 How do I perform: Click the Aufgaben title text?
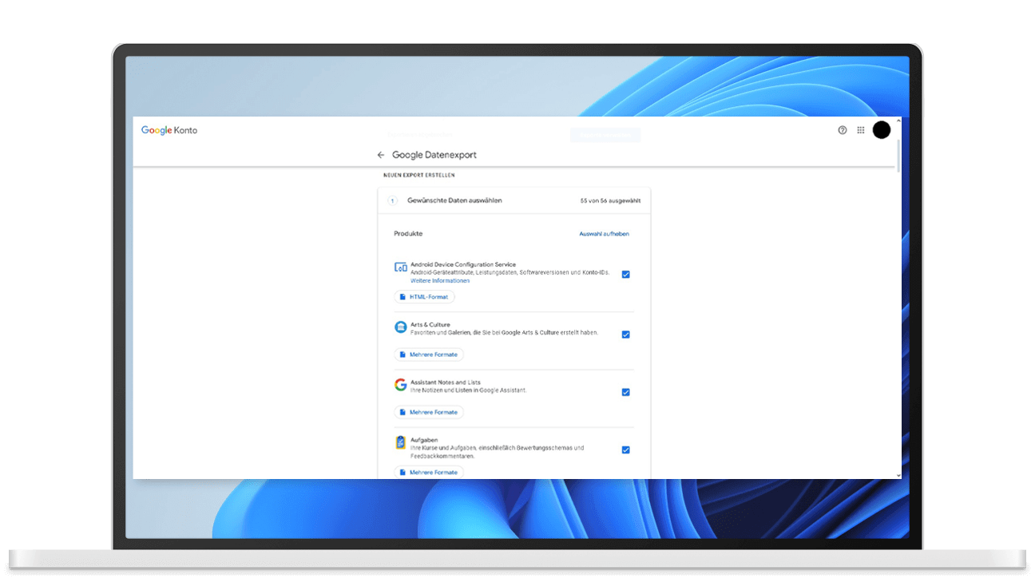coord(425,440)
